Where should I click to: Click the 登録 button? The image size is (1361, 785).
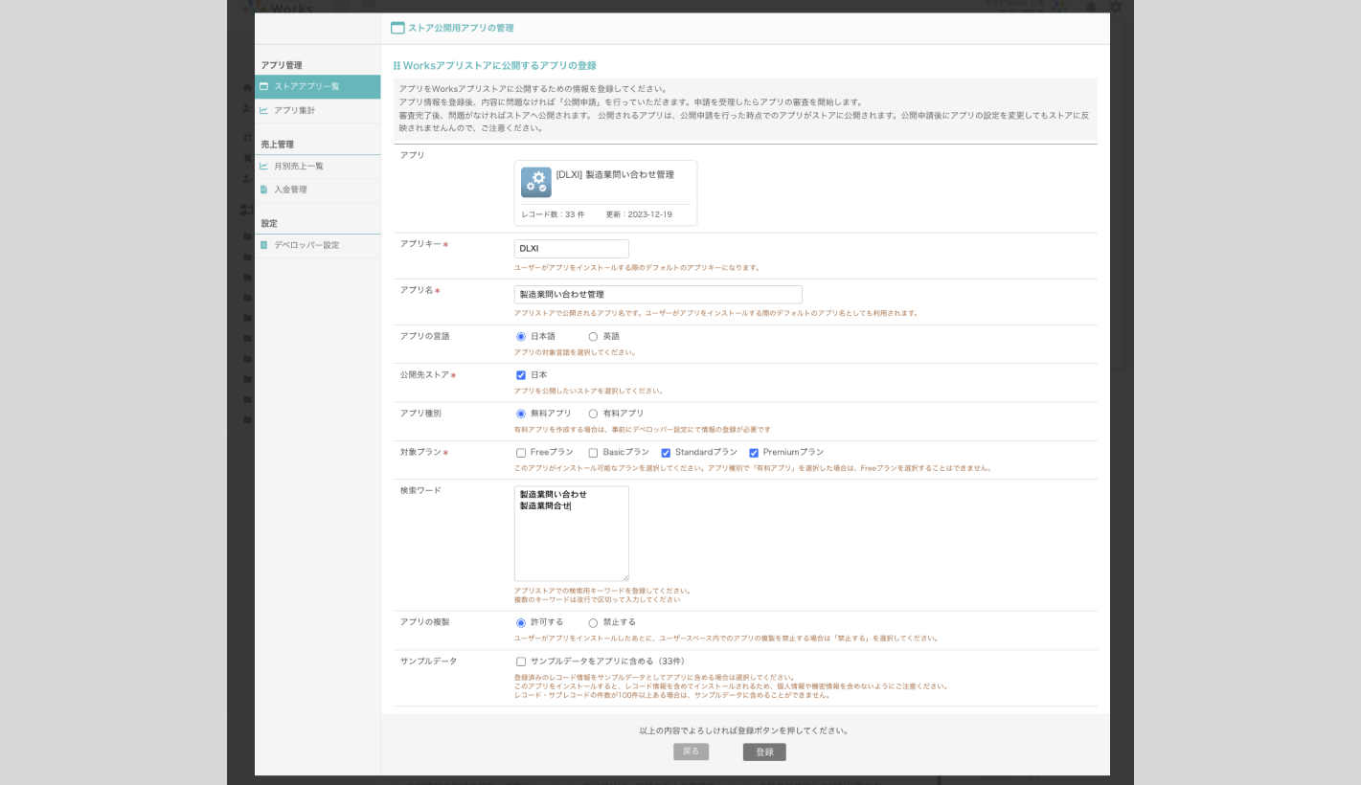764,752
